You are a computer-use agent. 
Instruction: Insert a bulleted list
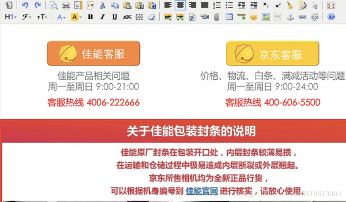(x=229, y=5)
